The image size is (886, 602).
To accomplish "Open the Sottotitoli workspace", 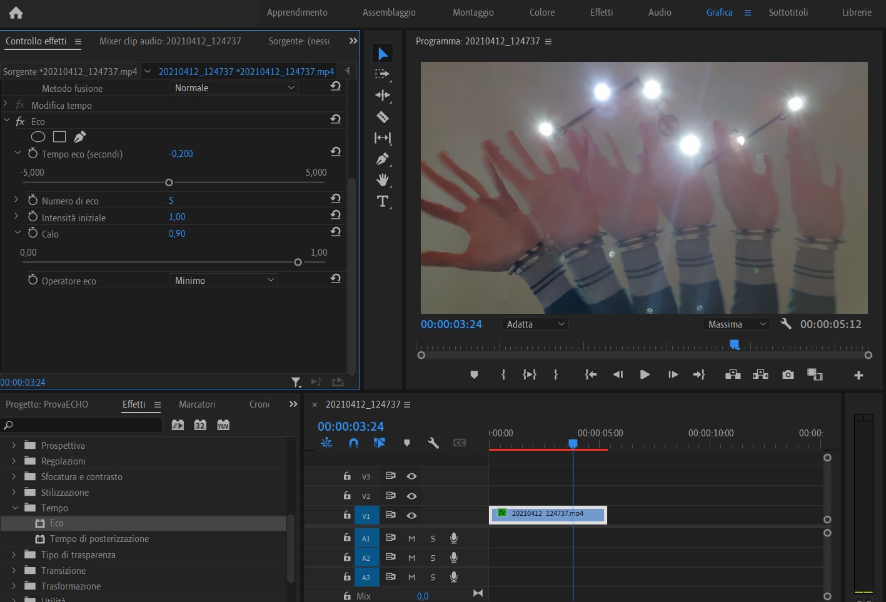I will point(788,13).
